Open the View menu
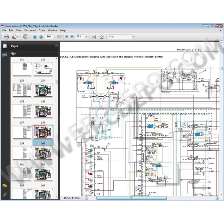224x224 pixels. tap(19, 30)
